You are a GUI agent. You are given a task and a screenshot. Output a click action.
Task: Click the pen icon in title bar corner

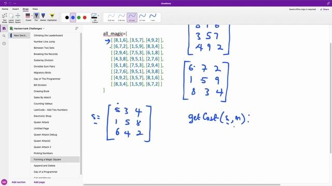click(328, 3)
